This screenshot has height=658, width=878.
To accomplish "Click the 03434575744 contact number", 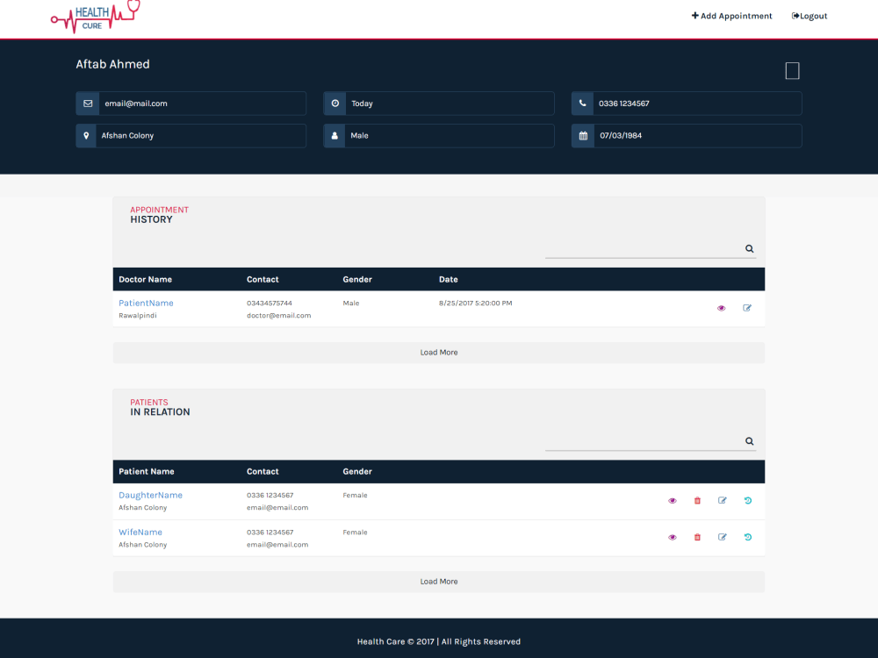I will (x=270, y=304).
